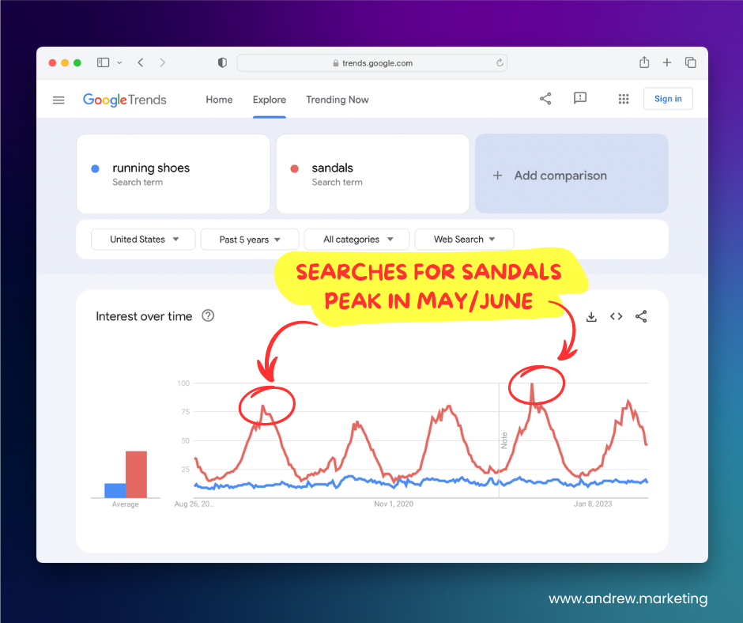Viewport: 743px width, 623px height.
Task: Open the embed code for the chart
Action: pyautogui.click(x=616, y=316)
